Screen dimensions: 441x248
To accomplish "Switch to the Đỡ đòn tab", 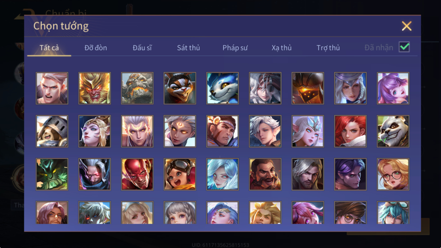I will [96, 48].
